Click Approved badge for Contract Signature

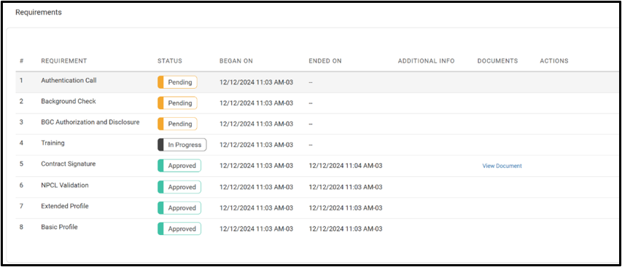[179, 166]
